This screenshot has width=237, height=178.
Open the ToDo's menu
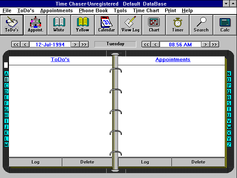tap(26, 11)
